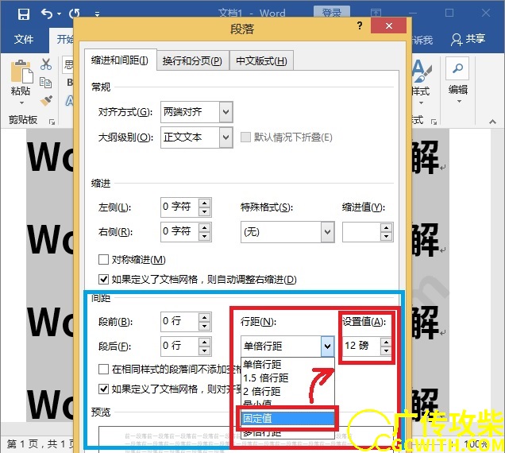Decrease the 左侧 indent value

point(205,212)
